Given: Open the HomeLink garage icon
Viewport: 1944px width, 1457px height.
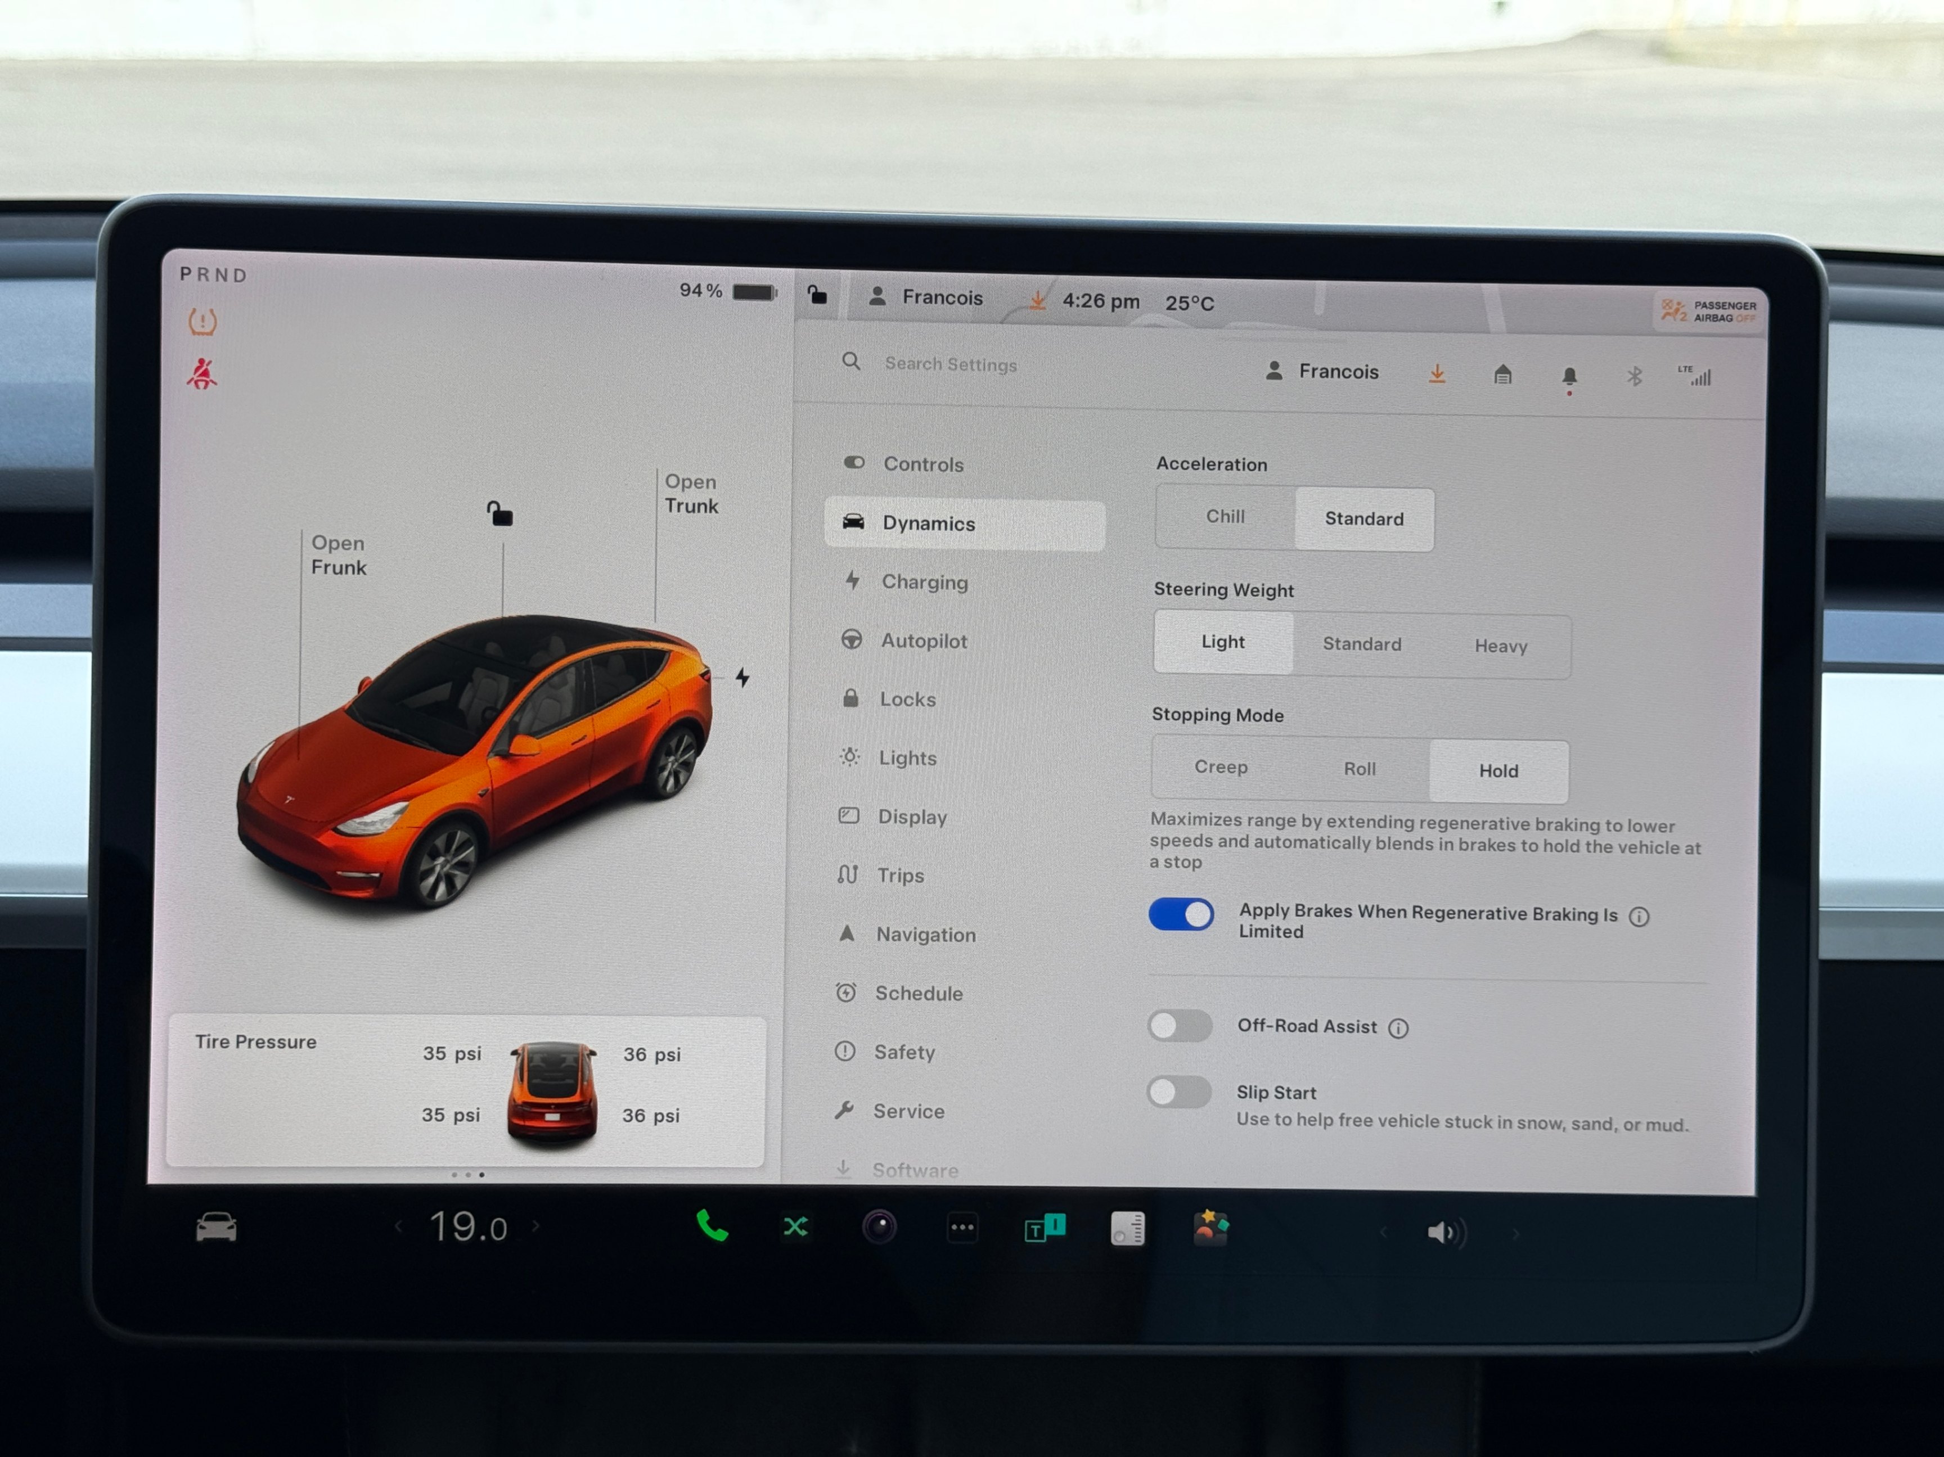Looking at the screenshot, I should pyautogui.click(x=1503, y=375).
